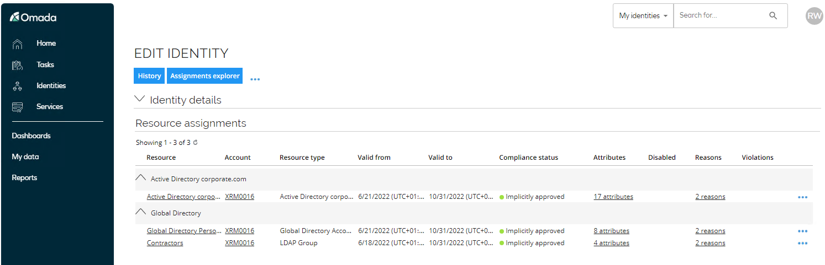Viewport: 825px width, 265px height.
Task: View the 17 attributes link
Action: pos(613,197)
